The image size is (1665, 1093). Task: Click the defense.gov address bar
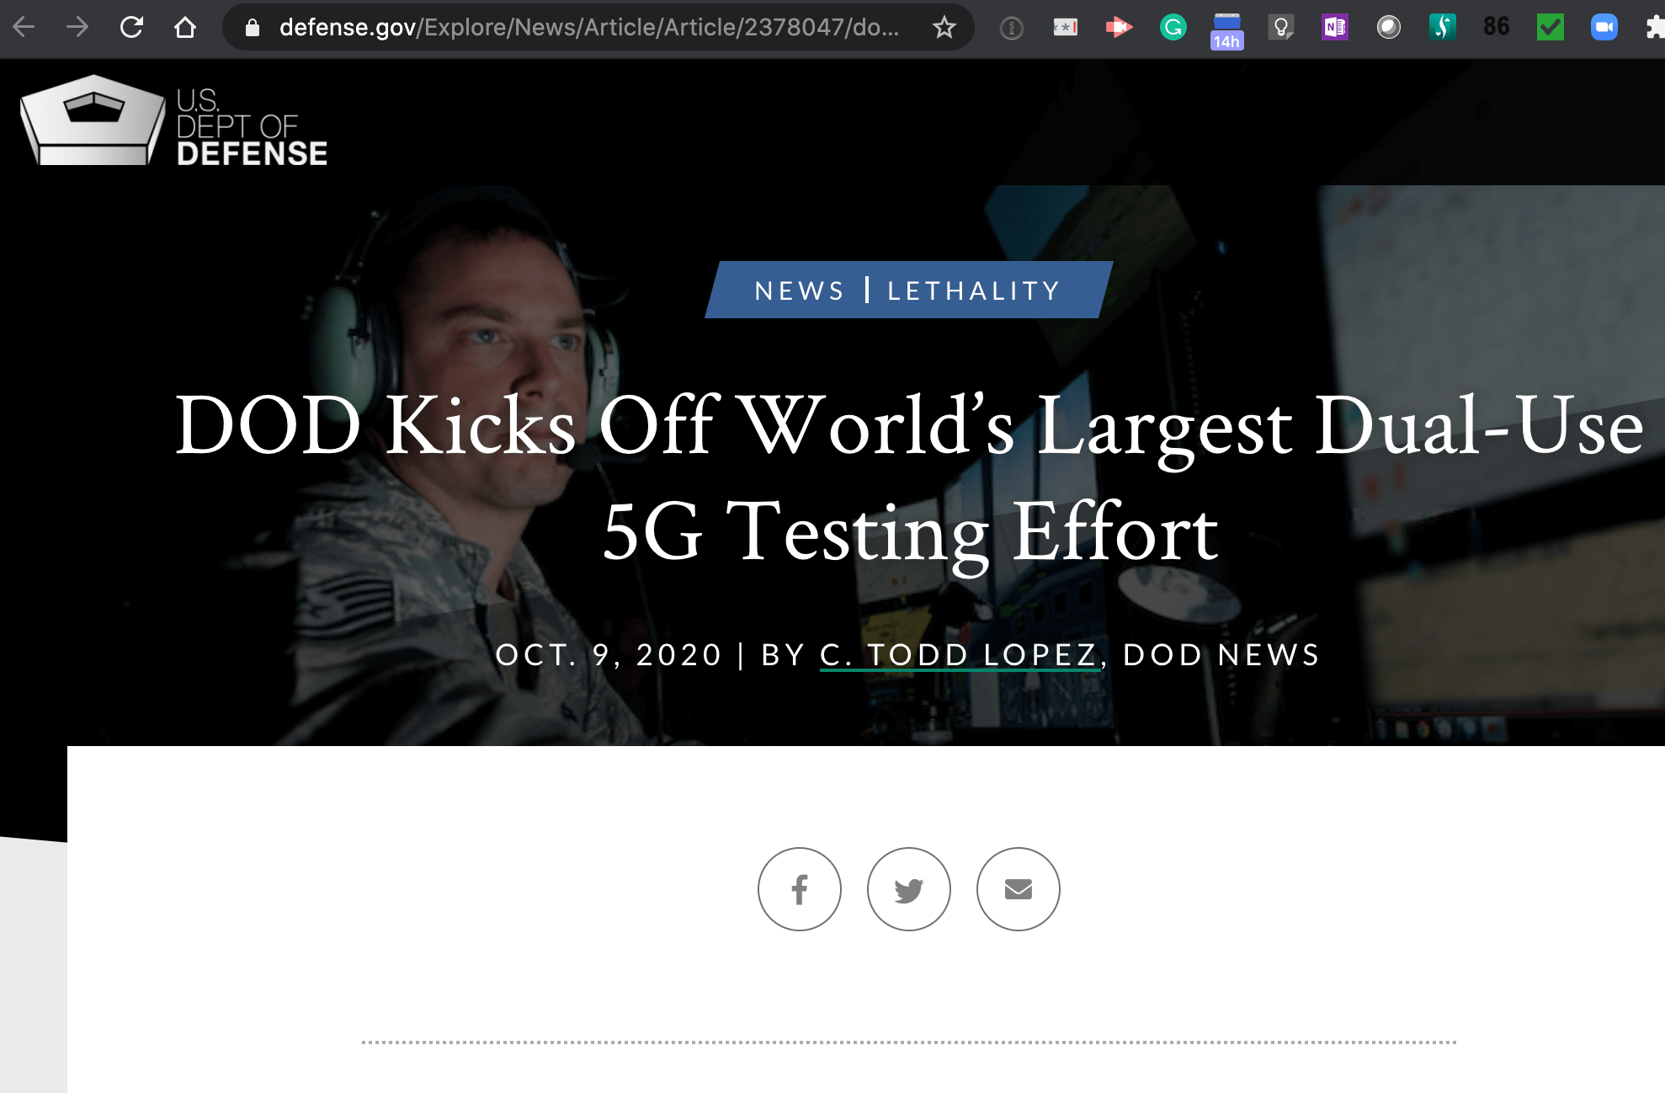pos(589,28)
